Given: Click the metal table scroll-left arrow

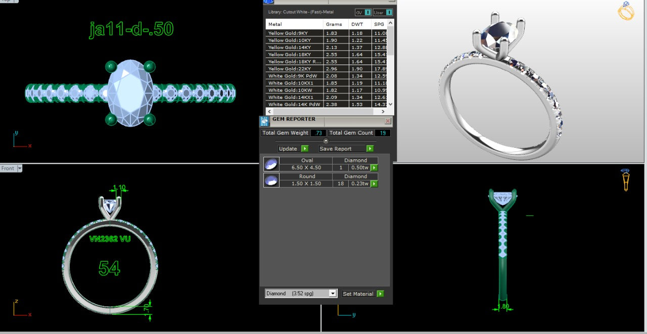Looking at the screenshot, I should click(269, 111).
